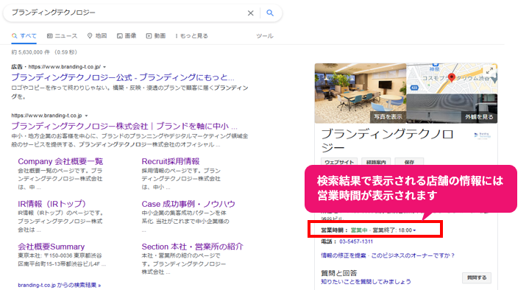Expand the ad URL dropdown arrow
529x290 pixels.
pyautogui.click(x=104, y=67)
